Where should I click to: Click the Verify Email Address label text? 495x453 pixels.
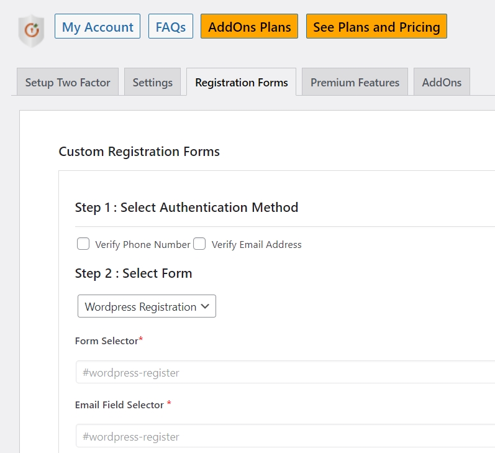[257, 245]
